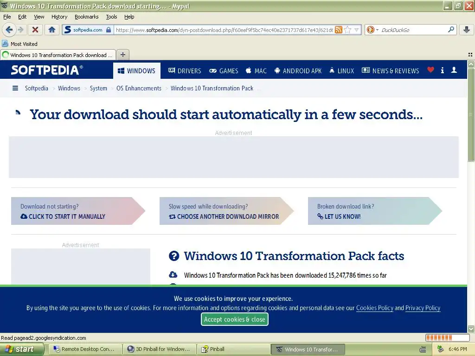Click the padlock site security icon
This screenshot has height=356, width=475.
(109, 30)
